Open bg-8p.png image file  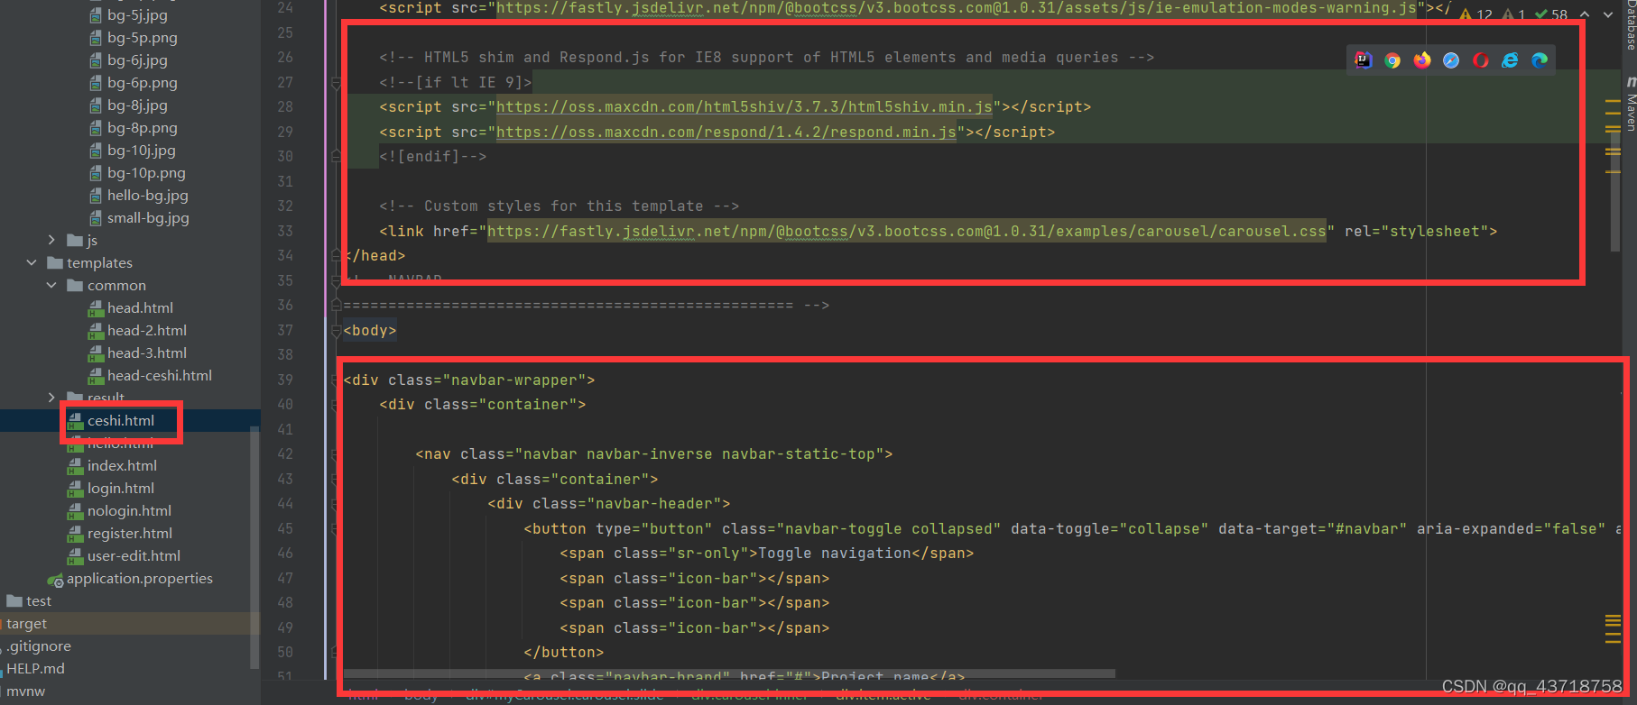click(x=143, y=128)
